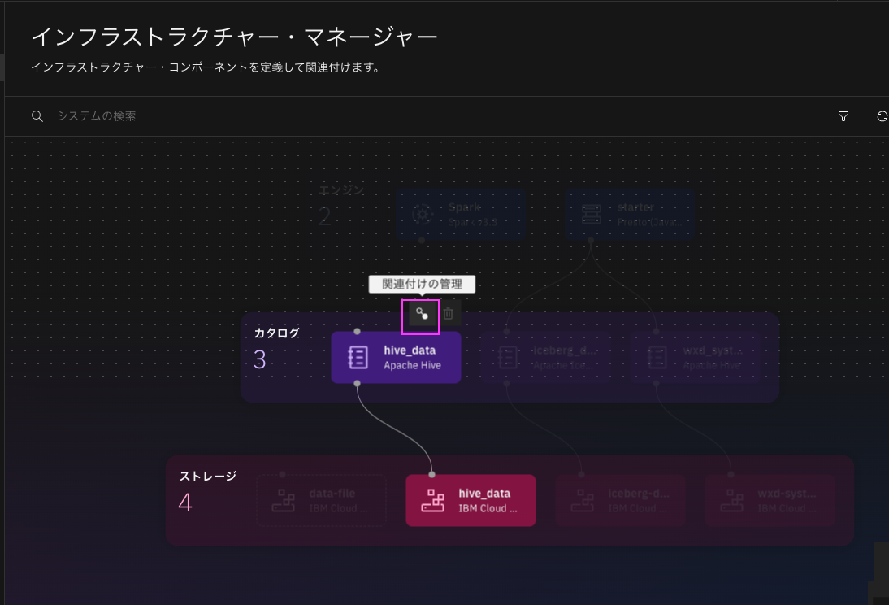Click the インフラストラクチャー・マネージャー page title
The image size is (889, 605).
pos(235,37)
